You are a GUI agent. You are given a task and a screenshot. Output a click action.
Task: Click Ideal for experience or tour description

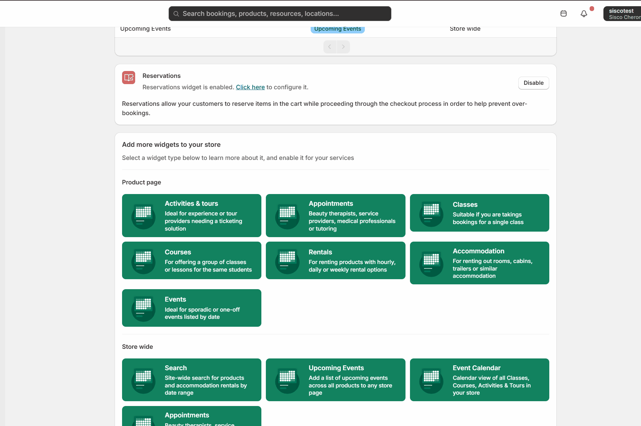(203, 221)
